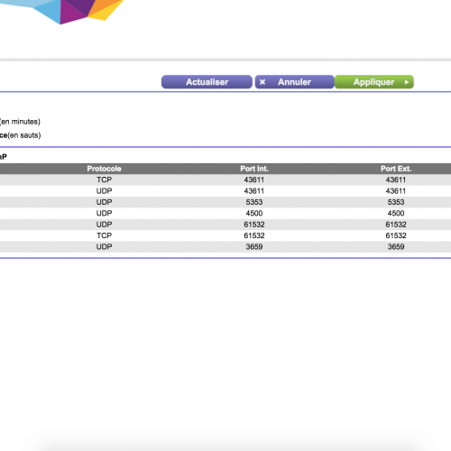Click the Annuler button
Screen dimensions: 451x451
(x=295, y=82)
